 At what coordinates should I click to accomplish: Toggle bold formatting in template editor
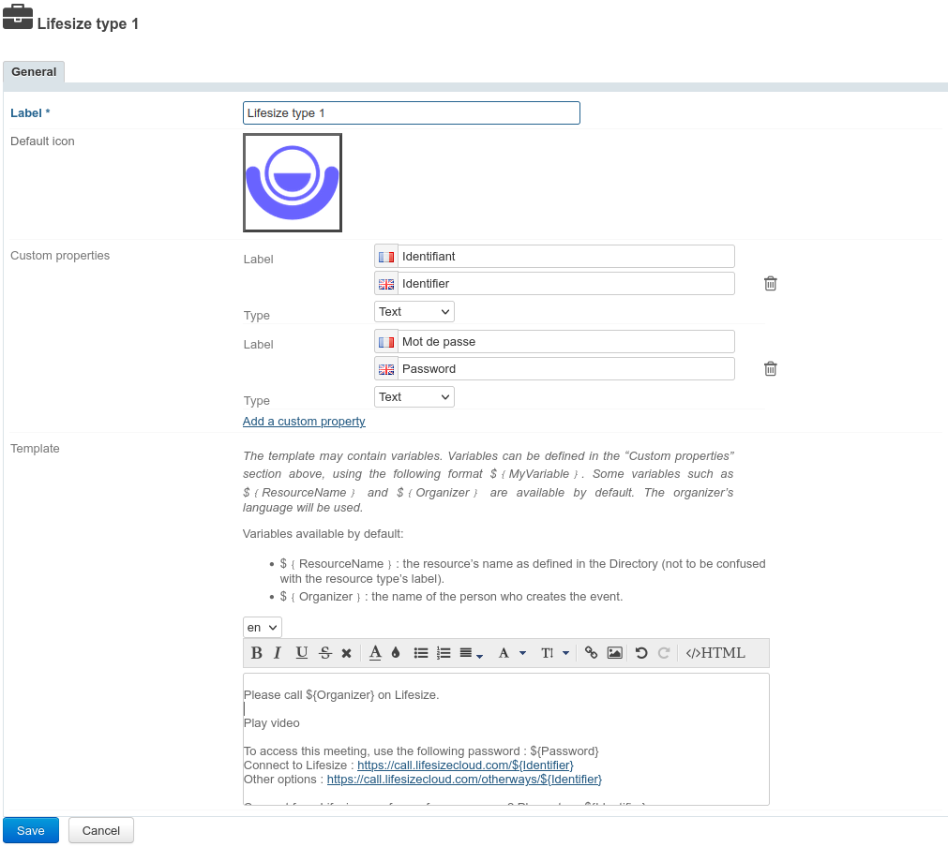coord(256,653)
